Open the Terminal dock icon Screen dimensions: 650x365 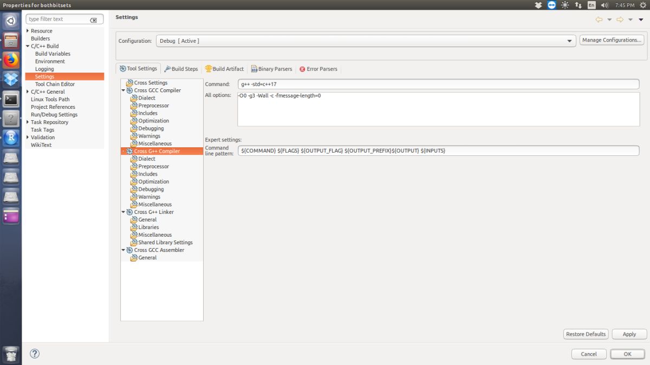[11, 99]
